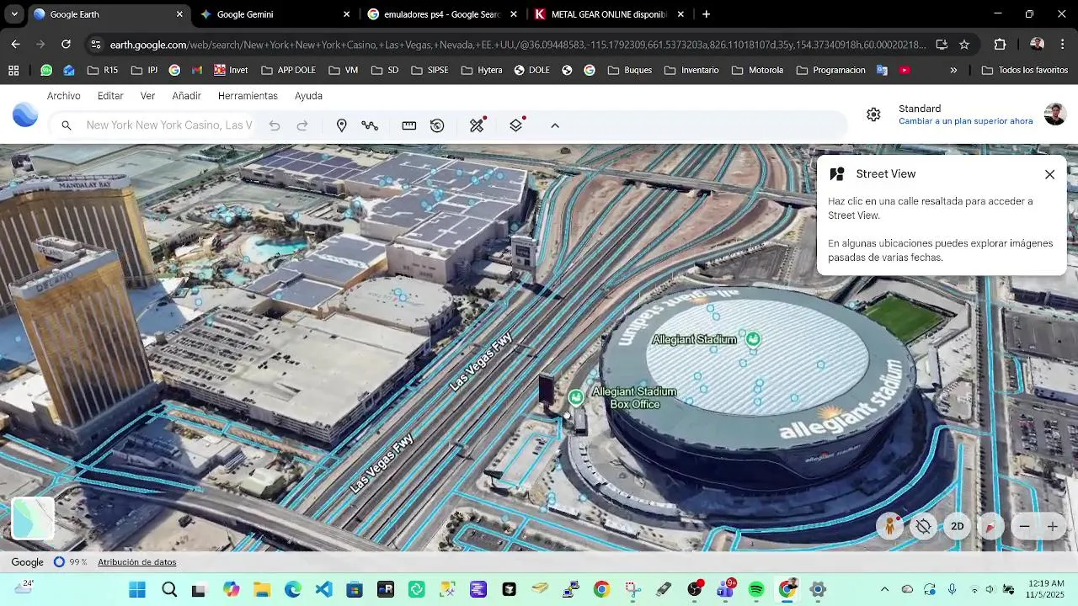The image size is (1078, 606).
Task: Open the design tools pencil-ruler icon
Action: [478, 125]
